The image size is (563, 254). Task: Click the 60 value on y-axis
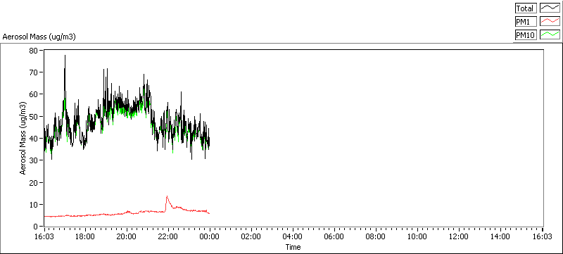click(33, 94)
